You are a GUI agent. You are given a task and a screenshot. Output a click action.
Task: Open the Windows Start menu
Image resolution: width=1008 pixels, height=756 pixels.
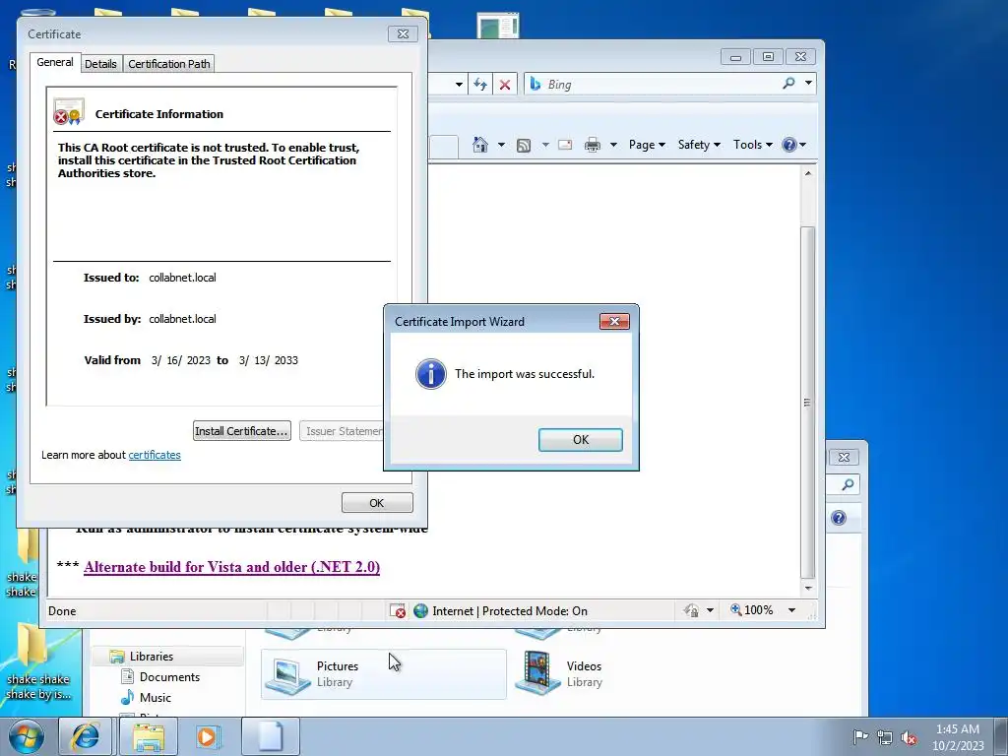pos(27,736)
